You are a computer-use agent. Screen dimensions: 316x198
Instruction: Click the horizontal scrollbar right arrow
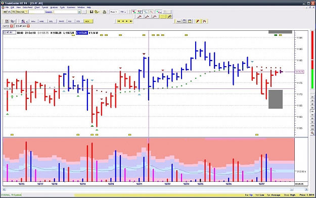tap(306, 189)
